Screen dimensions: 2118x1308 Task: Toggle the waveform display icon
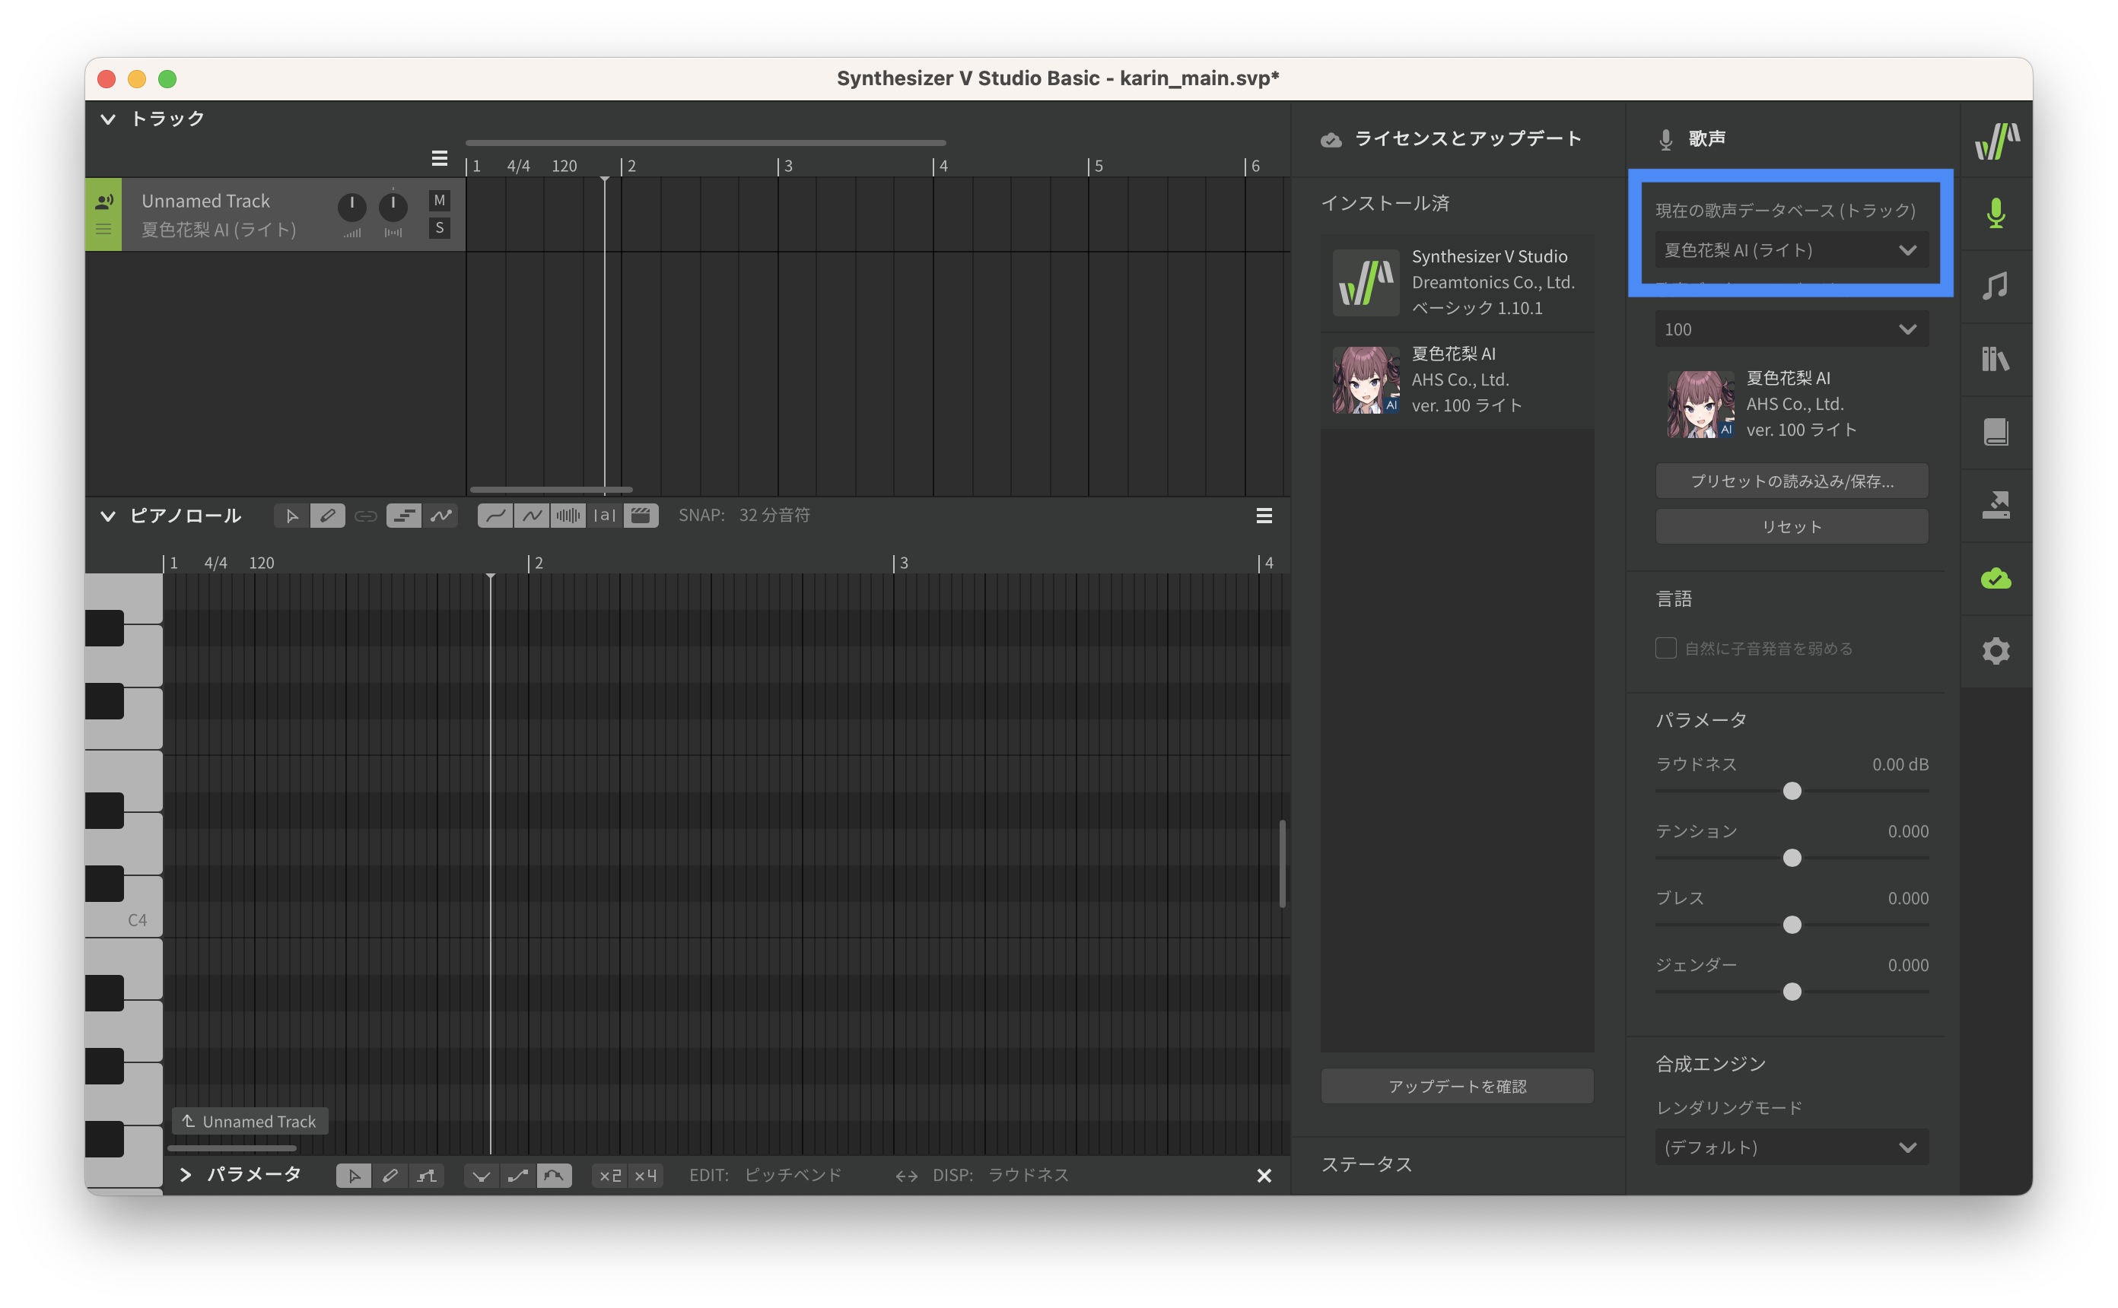[568, 516]
